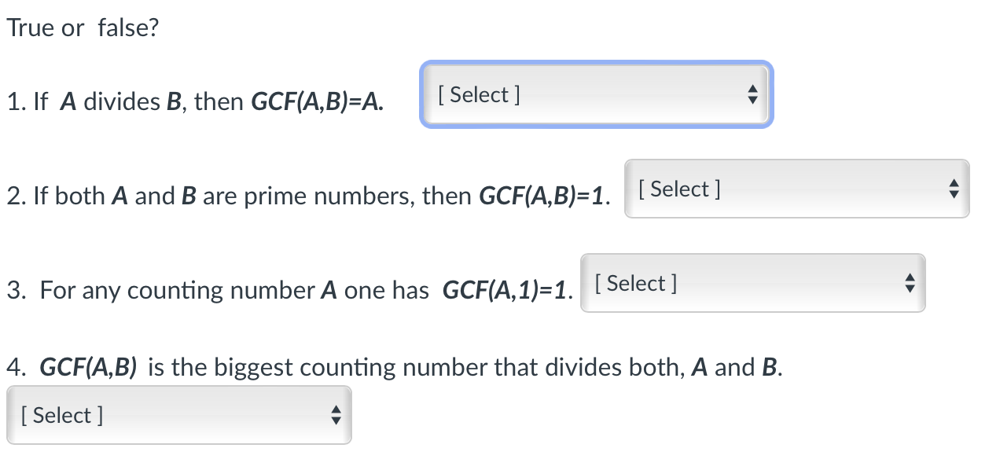Click the arrow icon on question 1 dropdown

tap(752, 94)
